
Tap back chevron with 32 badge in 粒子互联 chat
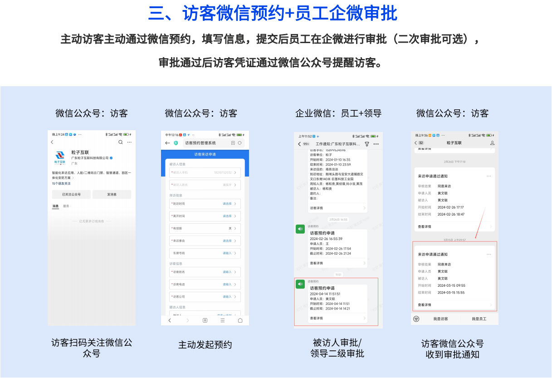click(419, 142)
